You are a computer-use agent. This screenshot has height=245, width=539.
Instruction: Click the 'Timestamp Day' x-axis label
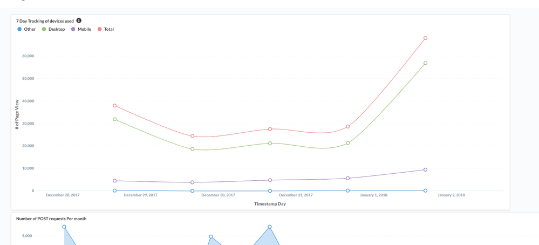point(270,204)
